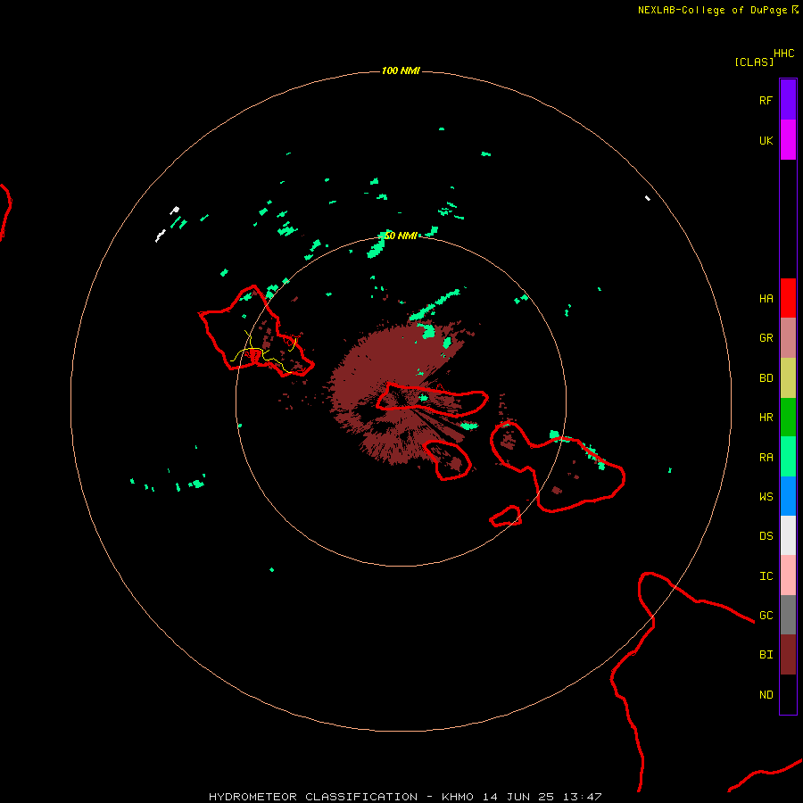Screen dimensions: 803x803
Task: Click the RA legend label
Action: [x=766, y=458]
